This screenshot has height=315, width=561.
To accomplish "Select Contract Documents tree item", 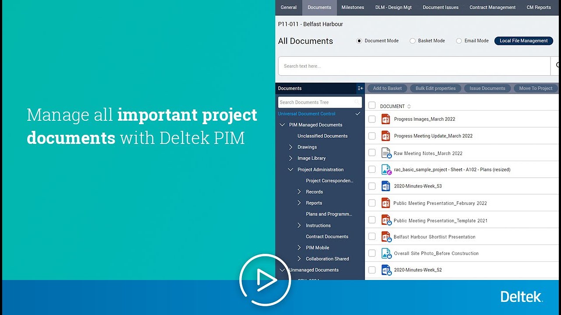I will (x=327, y=237).
